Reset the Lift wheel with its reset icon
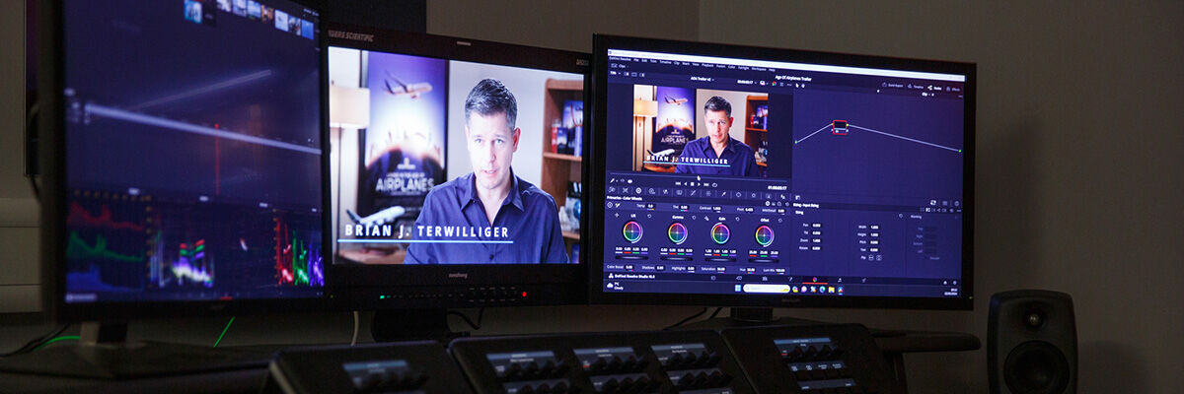 click(648, 216)
